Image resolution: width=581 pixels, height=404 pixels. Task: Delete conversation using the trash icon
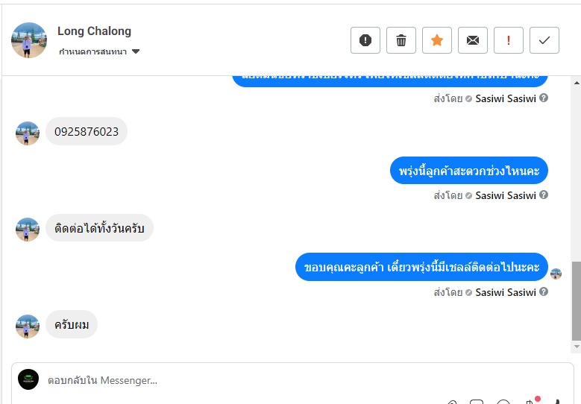[401, 40]
